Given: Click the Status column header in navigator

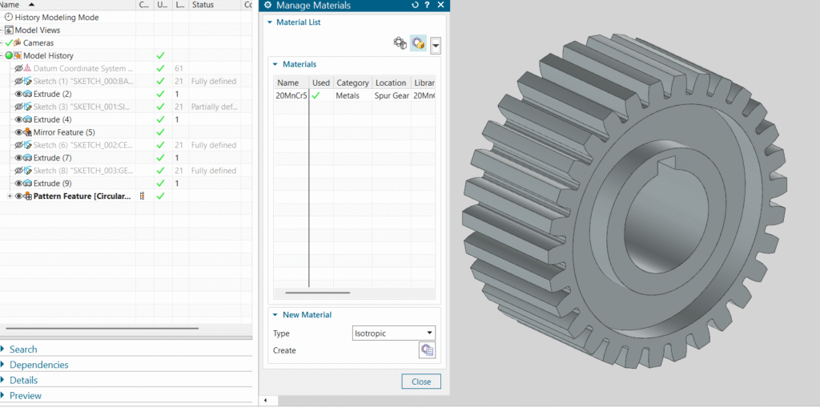Looking at the screenshot, I should [203, 5].
